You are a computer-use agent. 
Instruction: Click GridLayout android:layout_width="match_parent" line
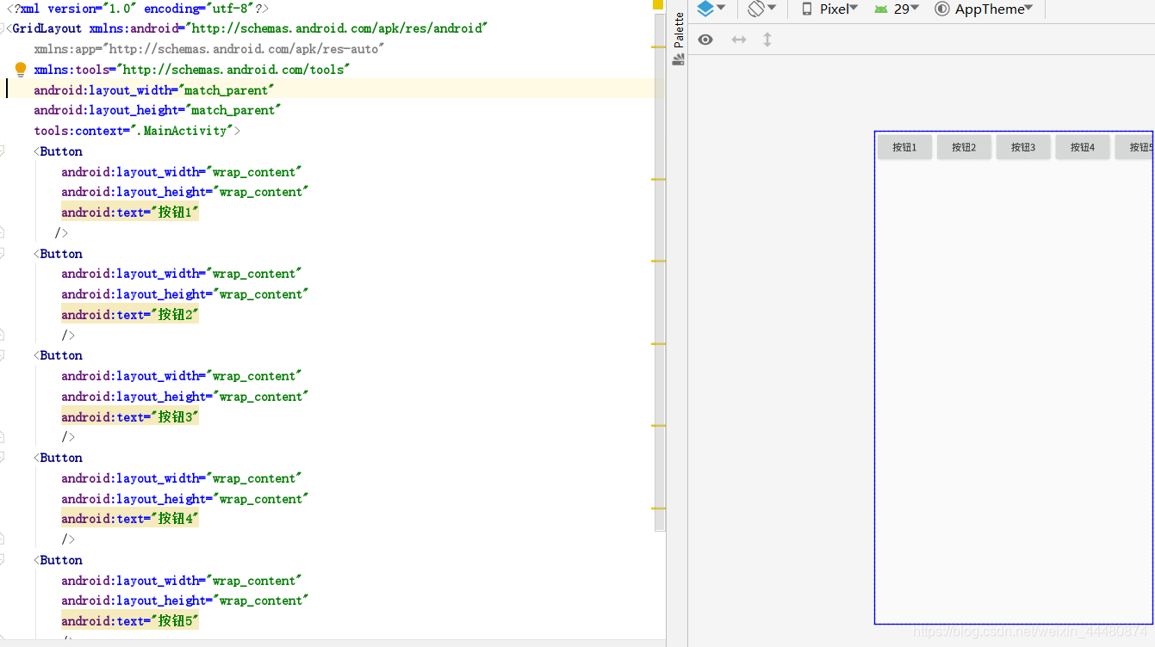(154, 89)
